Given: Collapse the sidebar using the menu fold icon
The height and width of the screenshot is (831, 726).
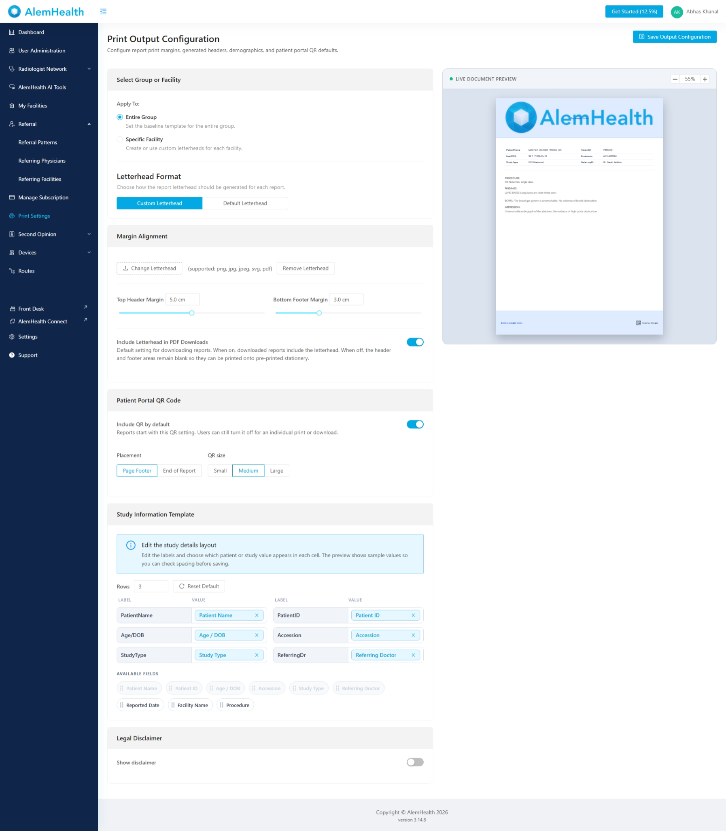Looking at the screenshot, I should [x=103, y=11].
